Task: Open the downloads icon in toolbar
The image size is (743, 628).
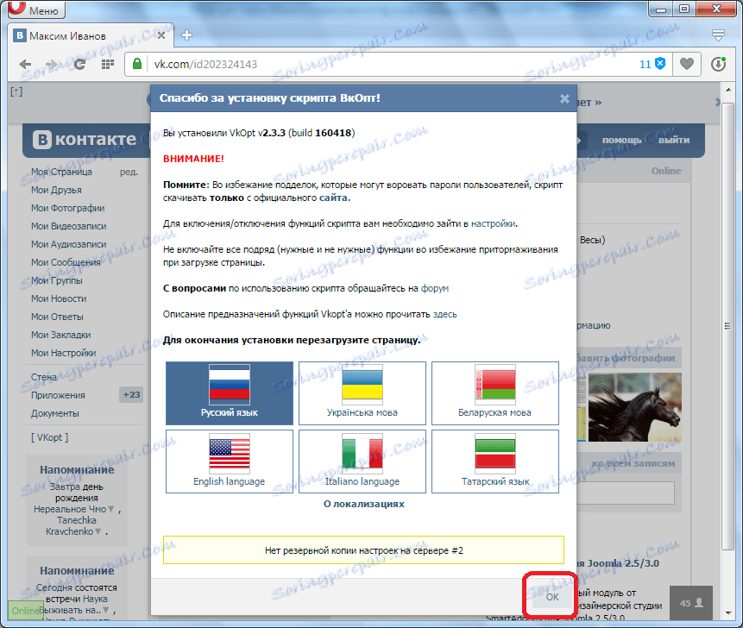Action: (718, 64)
